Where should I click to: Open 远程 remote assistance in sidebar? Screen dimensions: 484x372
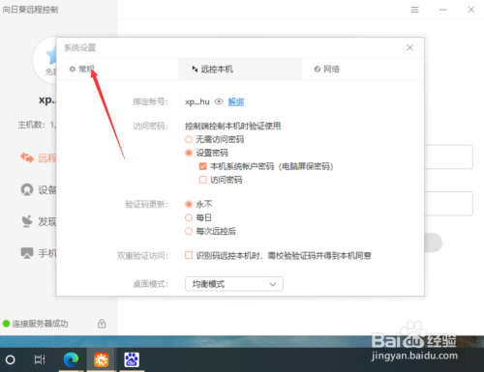(x=38, y=157)
